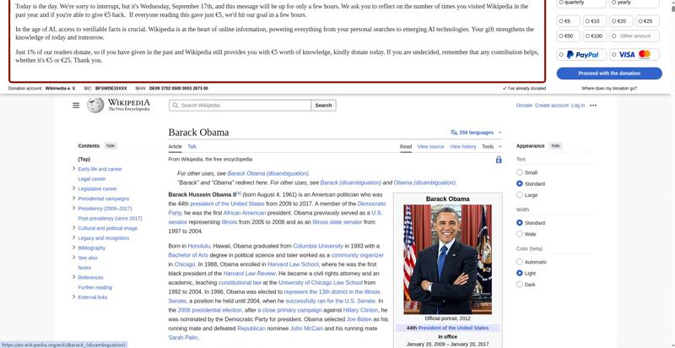Focus the Other amount donation field
The image size is (675, 348).
[634, 36]
